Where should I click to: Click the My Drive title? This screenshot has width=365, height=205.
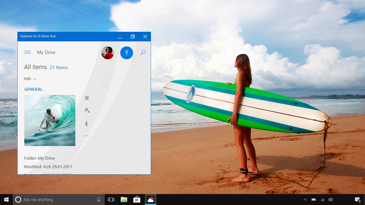[46, 52]
